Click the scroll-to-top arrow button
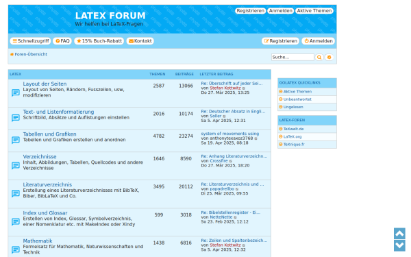Image resolution: width=411 pixels, height=257 pixels. [399, 234]
